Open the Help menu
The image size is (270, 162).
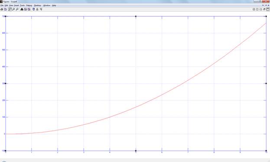[54, 6]
